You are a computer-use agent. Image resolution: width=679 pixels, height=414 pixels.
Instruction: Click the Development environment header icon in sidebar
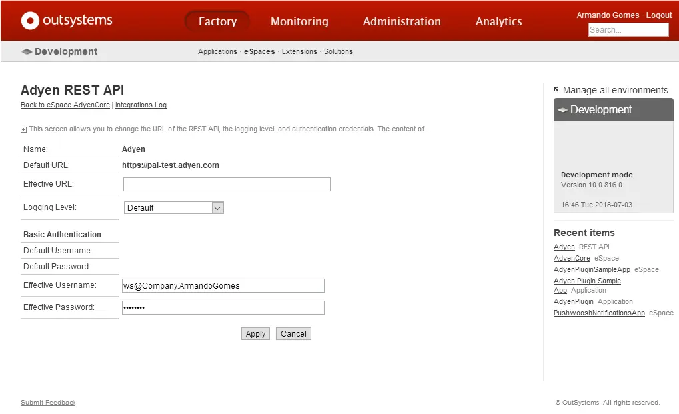pyautogui.click(x=562, y=110)
